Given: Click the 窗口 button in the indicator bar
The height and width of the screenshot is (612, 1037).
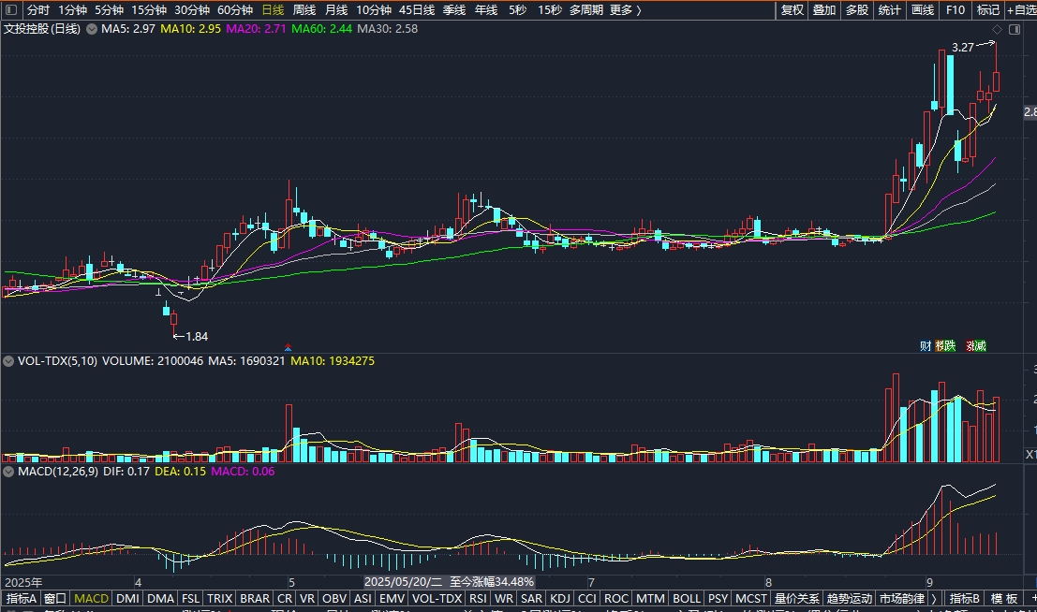Looking at the screenshot, I should click(x=55, y=598).
